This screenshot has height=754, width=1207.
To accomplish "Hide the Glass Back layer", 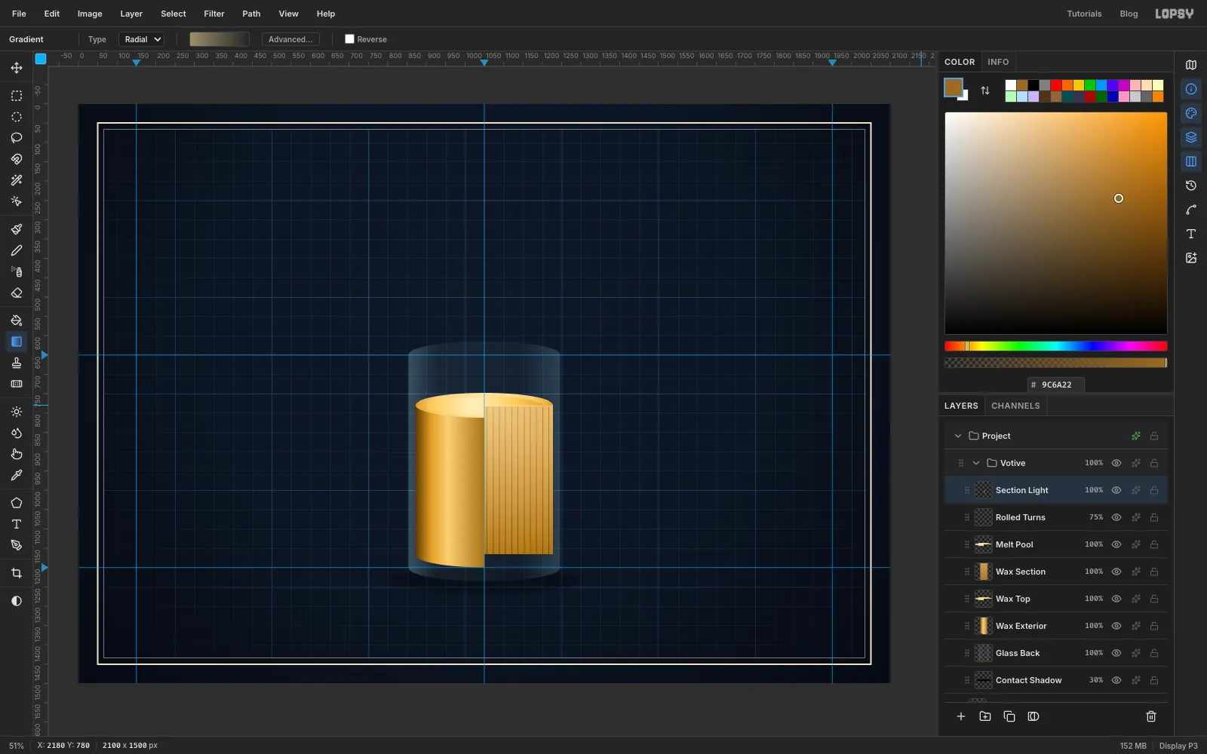I will (1116, 653).
